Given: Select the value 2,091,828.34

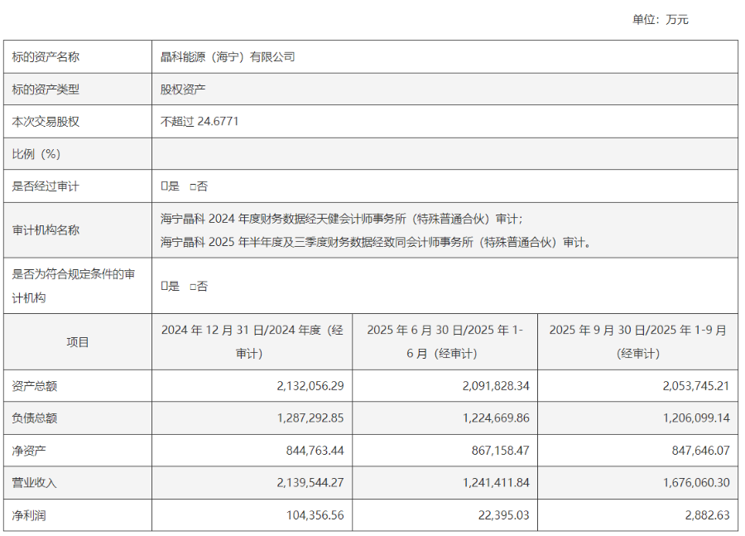Looking at the screenshot, I should coord(496,386).
